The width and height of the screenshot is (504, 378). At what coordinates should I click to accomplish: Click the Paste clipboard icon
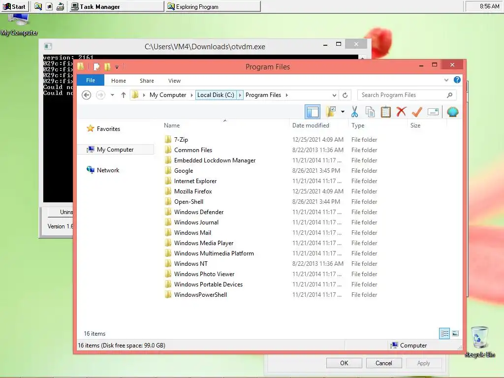[386, 112]
